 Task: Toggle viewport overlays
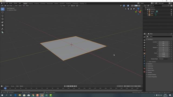pyautogui.click(x=128, y=6)
